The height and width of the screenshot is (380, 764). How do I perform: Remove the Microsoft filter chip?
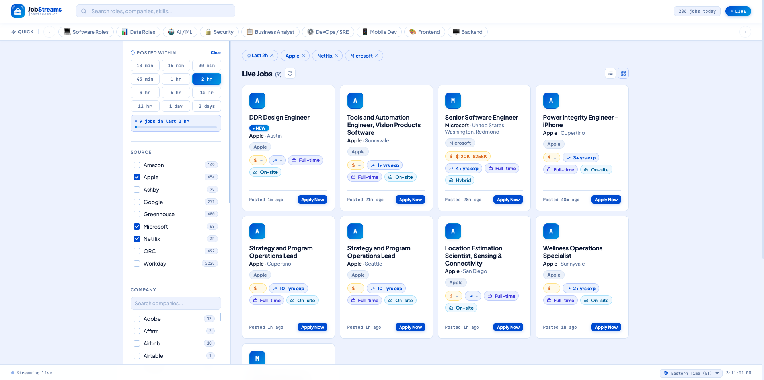point(377,56)
